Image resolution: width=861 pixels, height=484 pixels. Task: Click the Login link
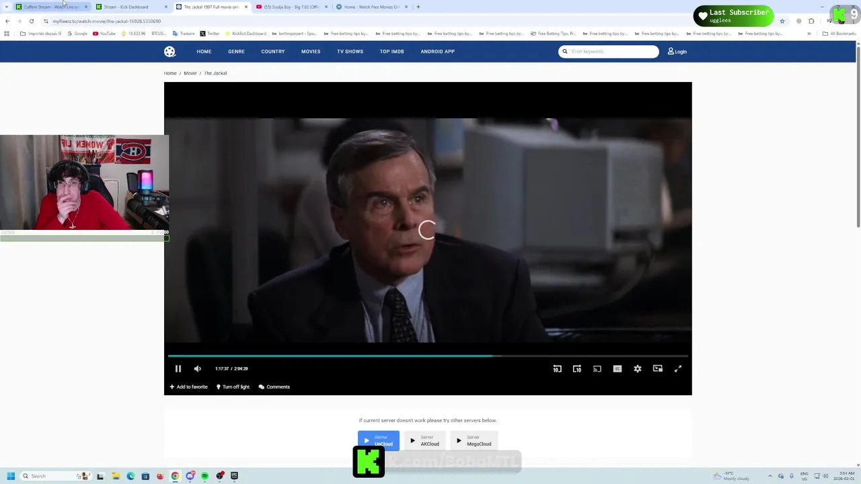click(677, 51)
